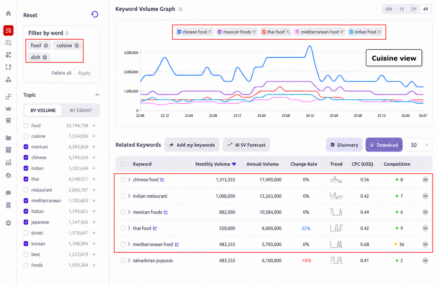Click the Apply filter button
438x285 pixels.
(x=84, y=73)
